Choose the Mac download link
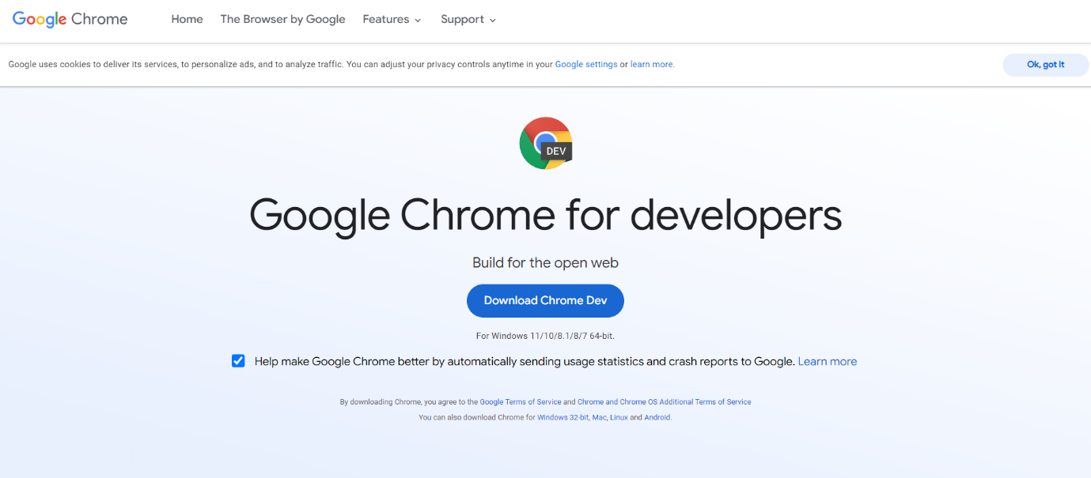Viewport: 1091px width, 478px height. pos(599,417)
